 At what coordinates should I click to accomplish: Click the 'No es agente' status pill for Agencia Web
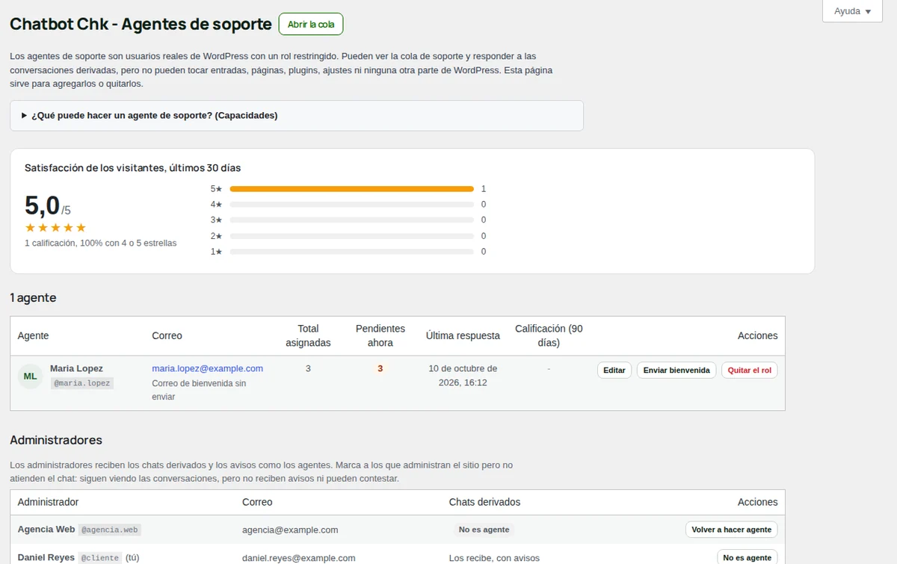484,530
